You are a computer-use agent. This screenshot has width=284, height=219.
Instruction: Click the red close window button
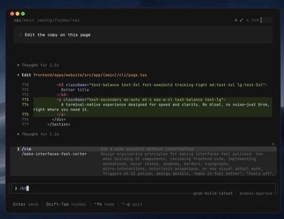tap(12, 14)
